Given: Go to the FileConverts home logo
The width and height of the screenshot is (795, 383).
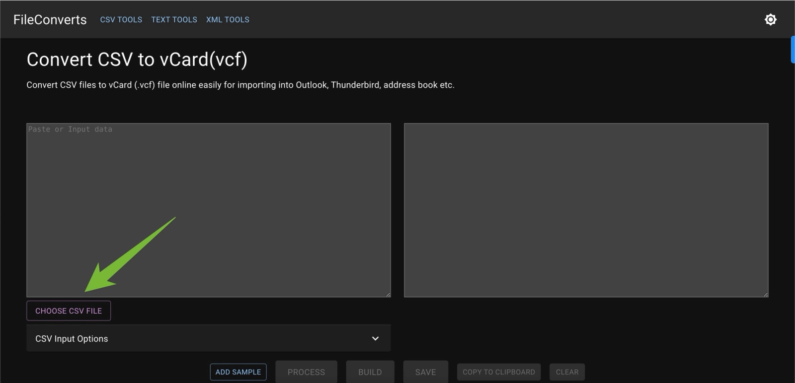Looking at the screenshot, I should pyautogui.click(x=50, y=19).
